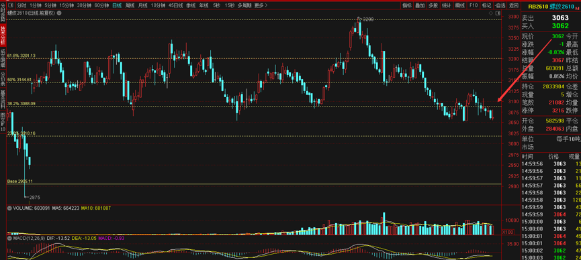Click the 卖出 price 3063
The height and width of the screenshot is (260, 581).
pyautogui.click(x=560, y=17)
